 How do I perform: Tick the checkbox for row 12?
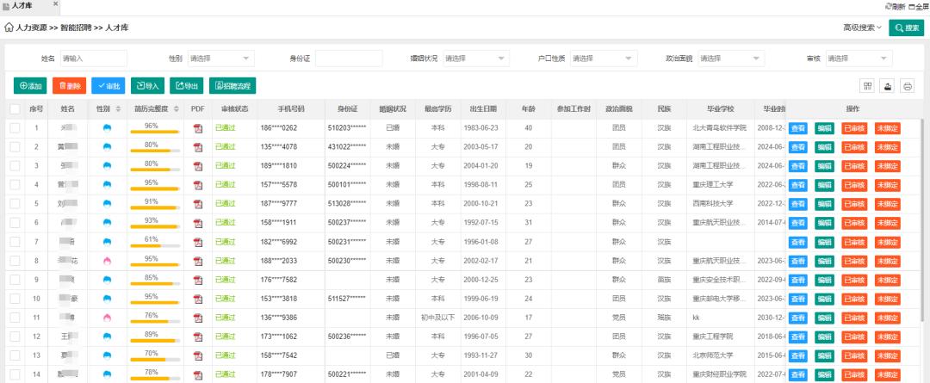(x=15, y=337)
